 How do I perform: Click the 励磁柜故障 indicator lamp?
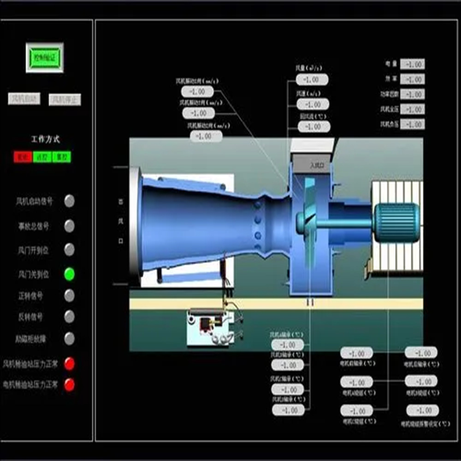[70, 339]
